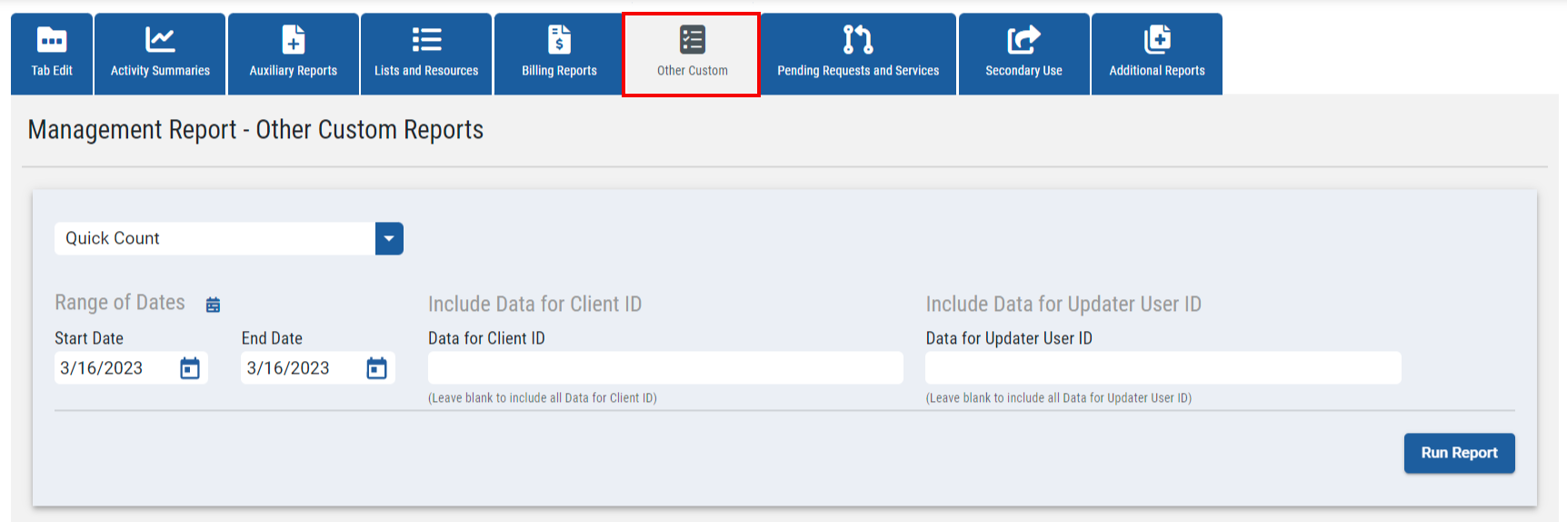Open the Additional Reports tab
The width and height of the screenshot is (1567, 522).
click(x=1157, y=54)
